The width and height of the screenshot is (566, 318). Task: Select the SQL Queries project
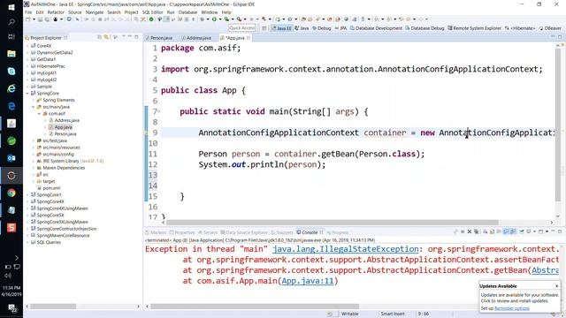[x=49, y=242]
